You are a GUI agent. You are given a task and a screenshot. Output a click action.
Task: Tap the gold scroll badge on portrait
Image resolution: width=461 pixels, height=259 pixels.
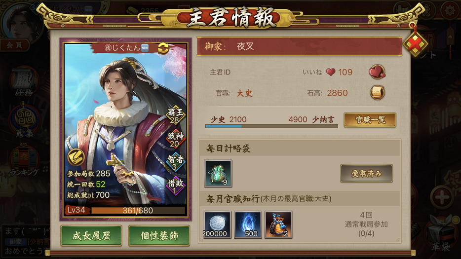click(x=76, y=157)
